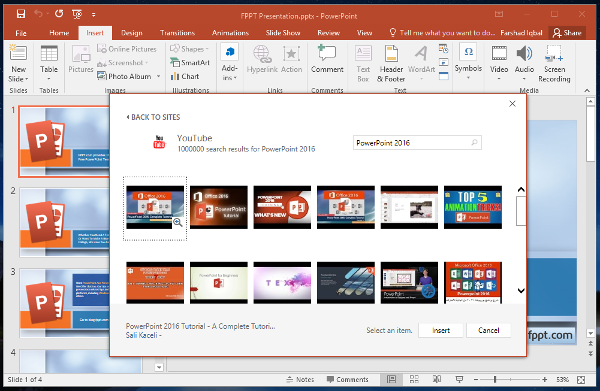Image resolution: width=600 pixels, height=391 pixels.
Task: Expand the Symbols dropdown
Action: click(x=468, y=77)
